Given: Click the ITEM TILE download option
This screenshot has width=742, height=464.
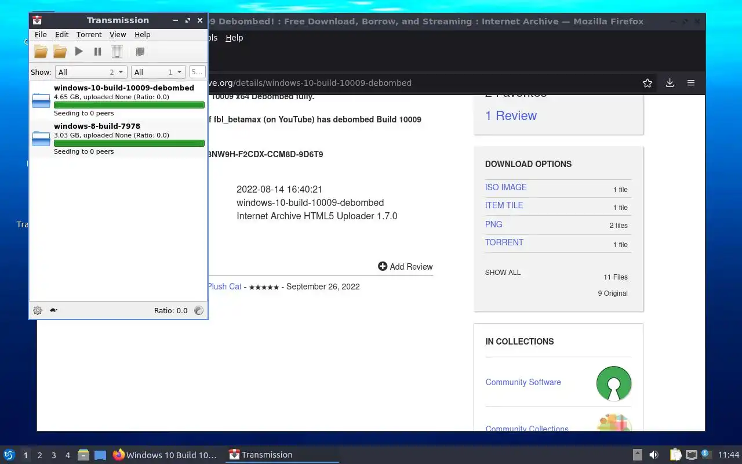Looking at the screenshot, I should 504,205.
